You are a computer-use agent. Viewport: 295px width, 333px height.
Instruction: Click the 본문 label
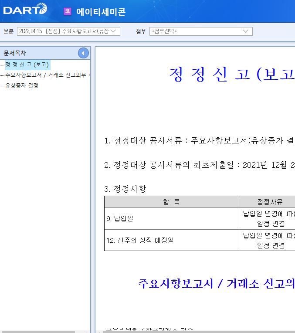click(x=8, y=31)
